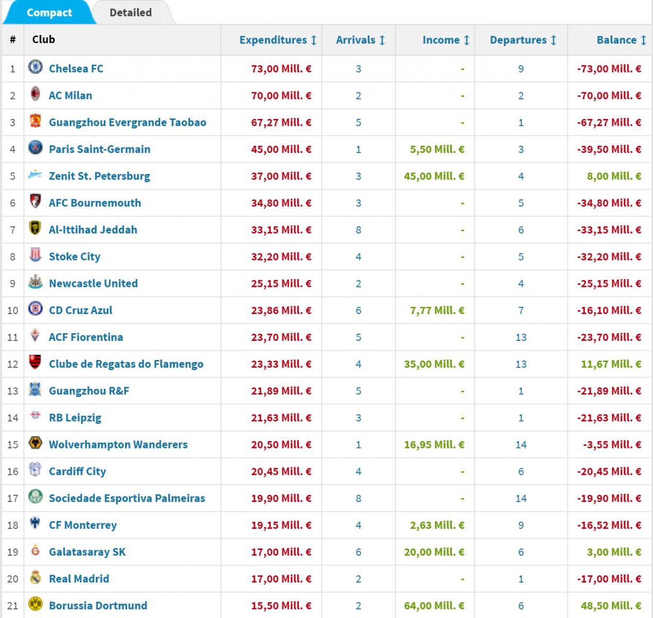This screenshot has width=653, height=618.
Task: Click the Newcastle United crest icon
Action: [x=35, y=282]
